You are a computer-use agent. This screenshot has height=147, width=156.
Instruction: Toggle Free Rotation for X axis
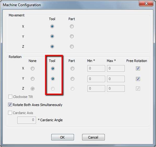138,68
